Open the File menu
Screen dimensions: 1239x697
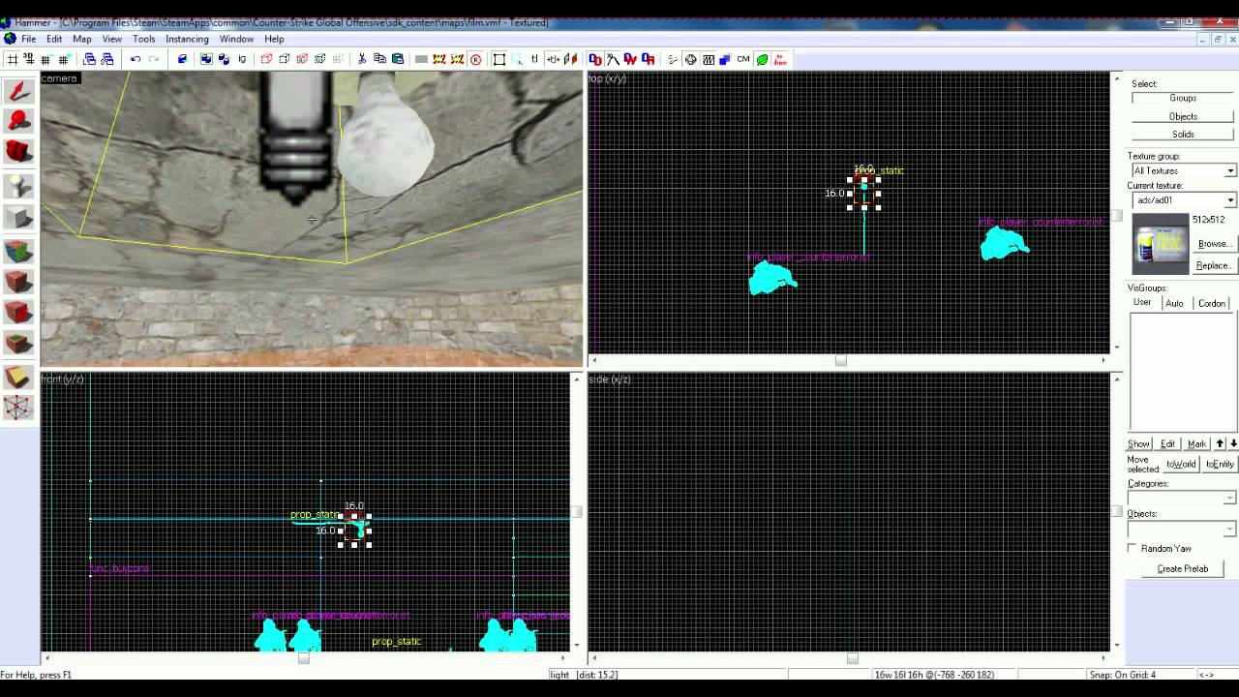pyautogui.click(x=29, y=39)
